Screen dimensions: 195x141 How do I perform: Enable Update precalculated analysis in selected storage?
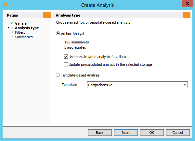coord(66,65)
